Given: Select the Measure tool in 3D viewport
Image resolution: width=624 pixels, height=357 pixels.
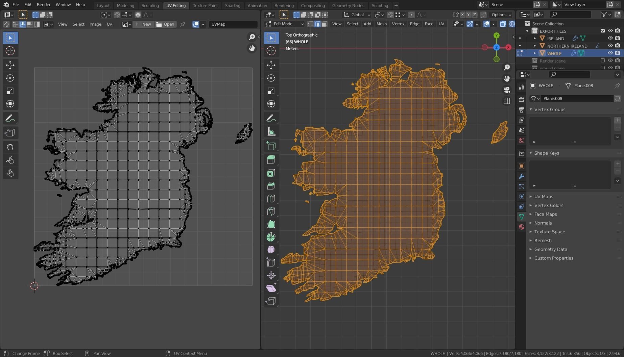Looking at the screenshot, I should click(271, 131).
